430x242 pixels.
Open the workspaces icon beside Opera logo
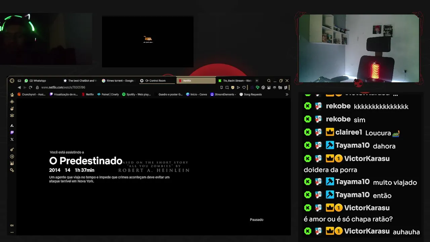point(19,81)
